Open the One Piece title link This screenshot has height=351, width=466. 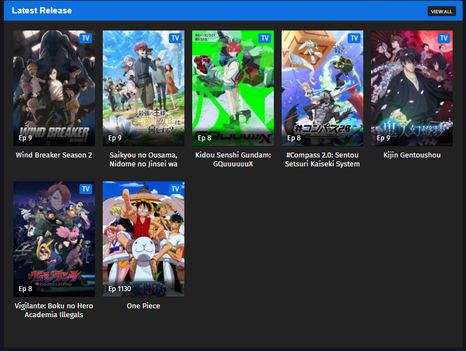[x=143, y=306]
